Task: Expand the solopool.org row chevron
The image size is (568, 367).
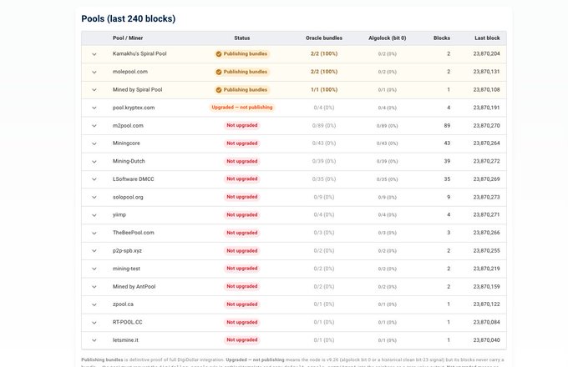Action: click(x=94, y=198)
